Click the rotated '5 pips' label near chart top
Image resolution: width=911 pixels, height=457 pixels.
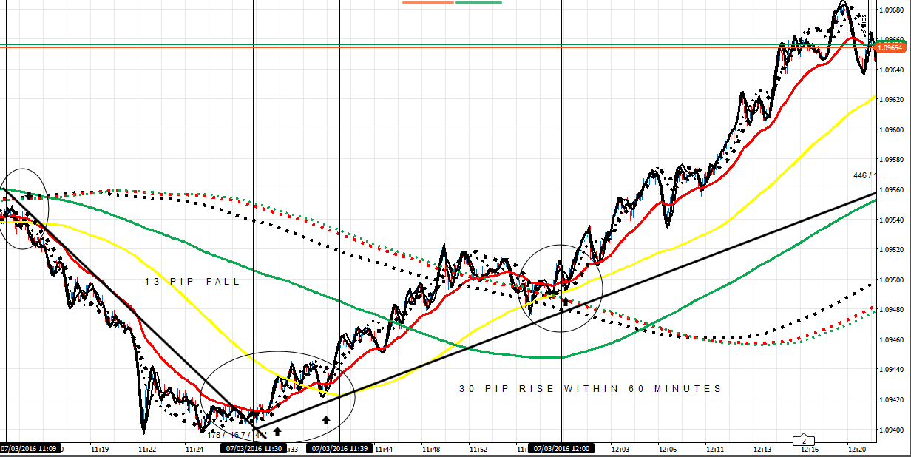[x=864, y=22]
